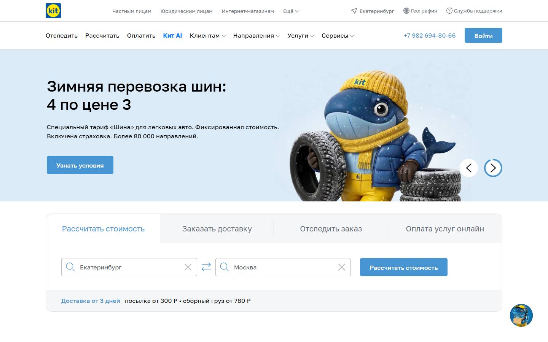Click the origin city field with Екатеринбург
This screenshot has width=548, height=342.
(129, 267)
